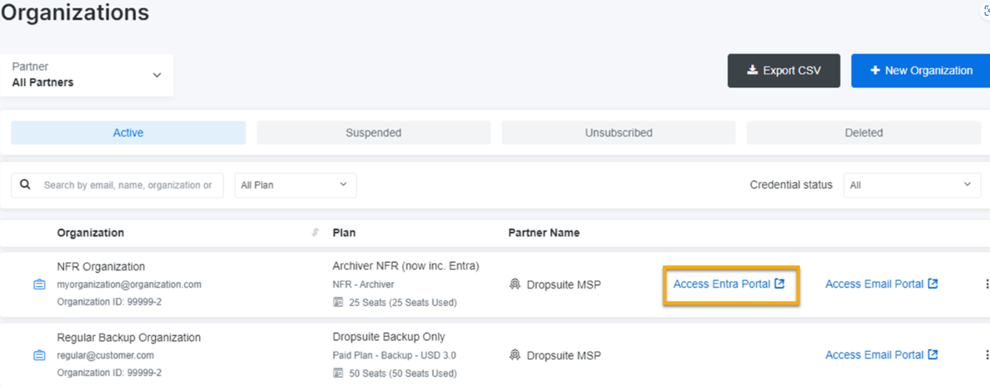990x387 pixels.
Task: Click the Export CSV button
Action: (783, 71)
